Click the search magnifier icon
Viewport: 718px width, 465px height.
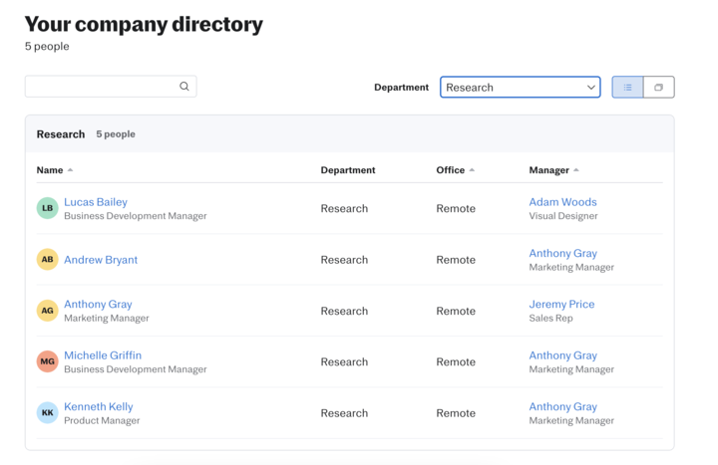[184, 86]
